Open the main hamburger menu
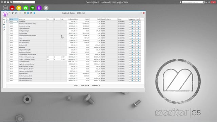This screenshot has height=122, width=217. pos(5,8)
